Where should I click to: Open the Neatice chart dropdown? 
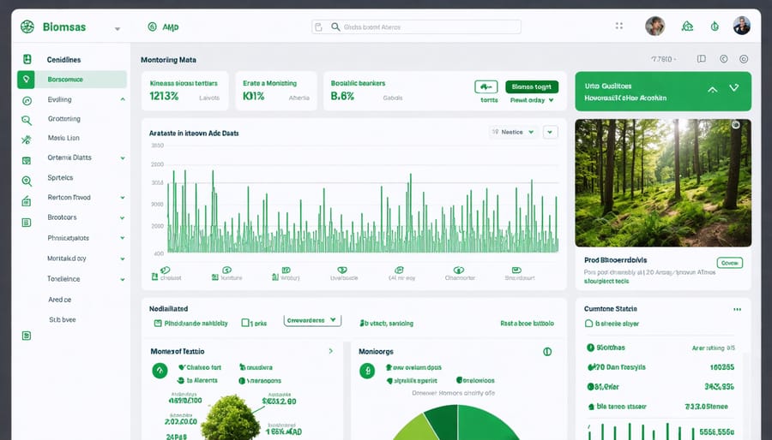[514, 132]
